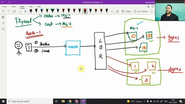Click the speaker volume icon in the tray
This screenshot has height=104, width=185.
157,101
